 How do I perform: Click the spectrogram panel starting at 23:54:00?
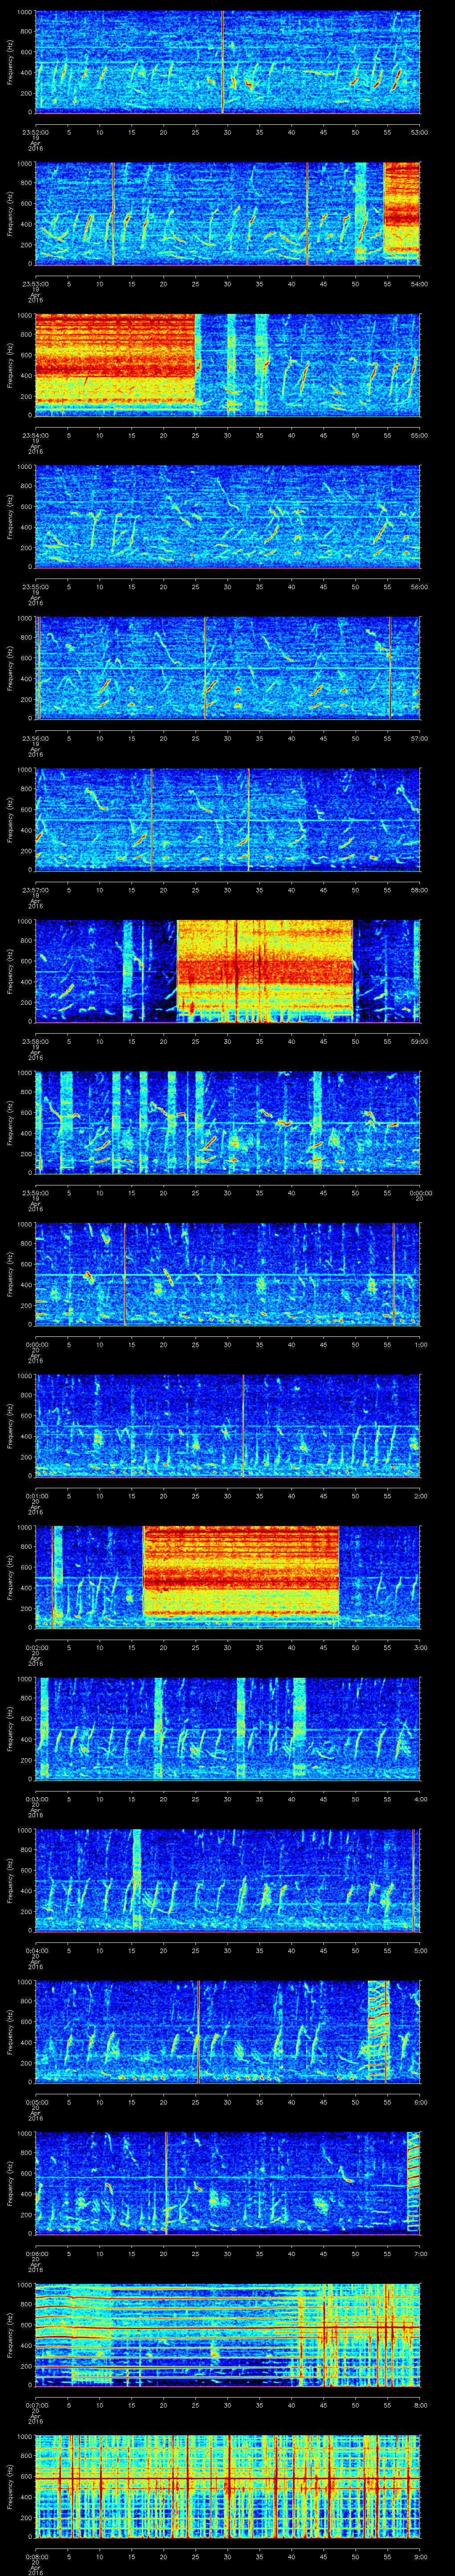228,364
